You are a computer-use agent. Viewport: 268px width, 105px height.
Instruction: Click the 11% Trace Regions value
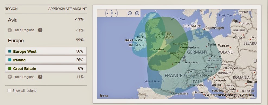pos(80,77)
